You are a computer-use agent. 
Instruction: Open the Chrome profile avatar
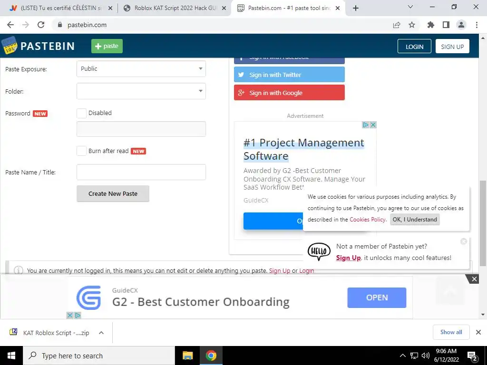(461, 25)
